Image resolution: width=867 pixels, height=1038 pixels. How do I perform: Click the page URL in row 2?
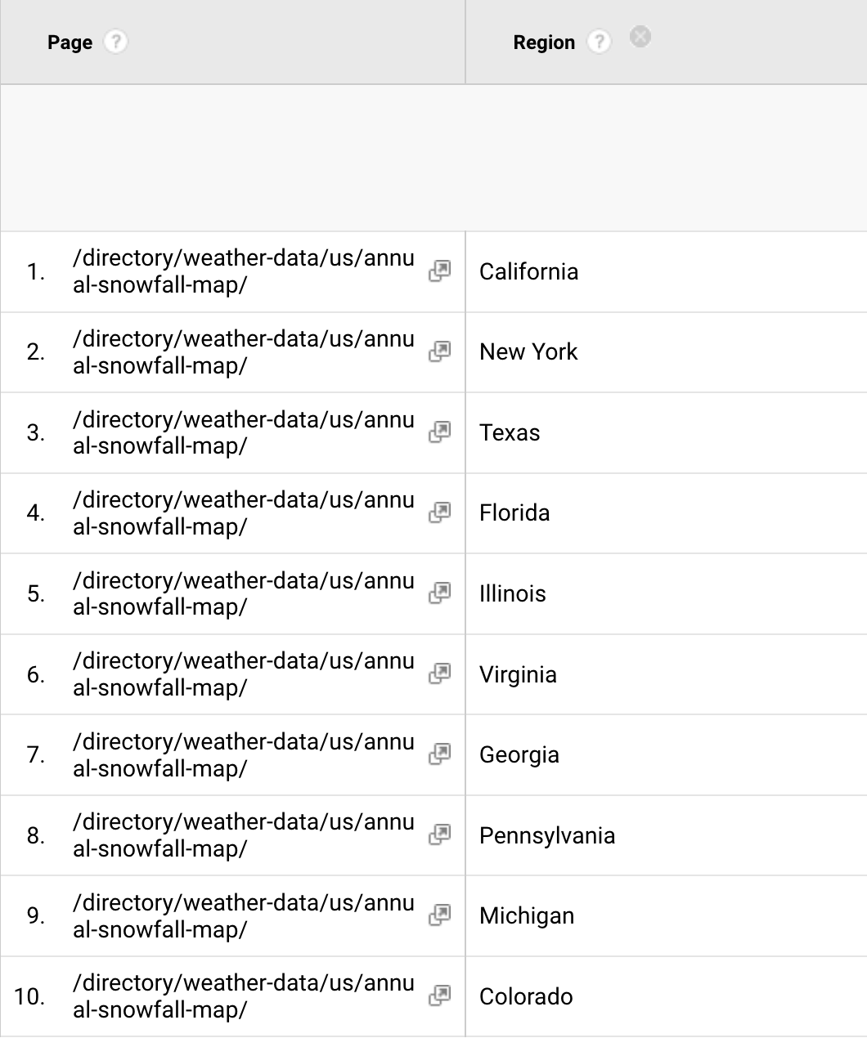click(x=243, y=351)
